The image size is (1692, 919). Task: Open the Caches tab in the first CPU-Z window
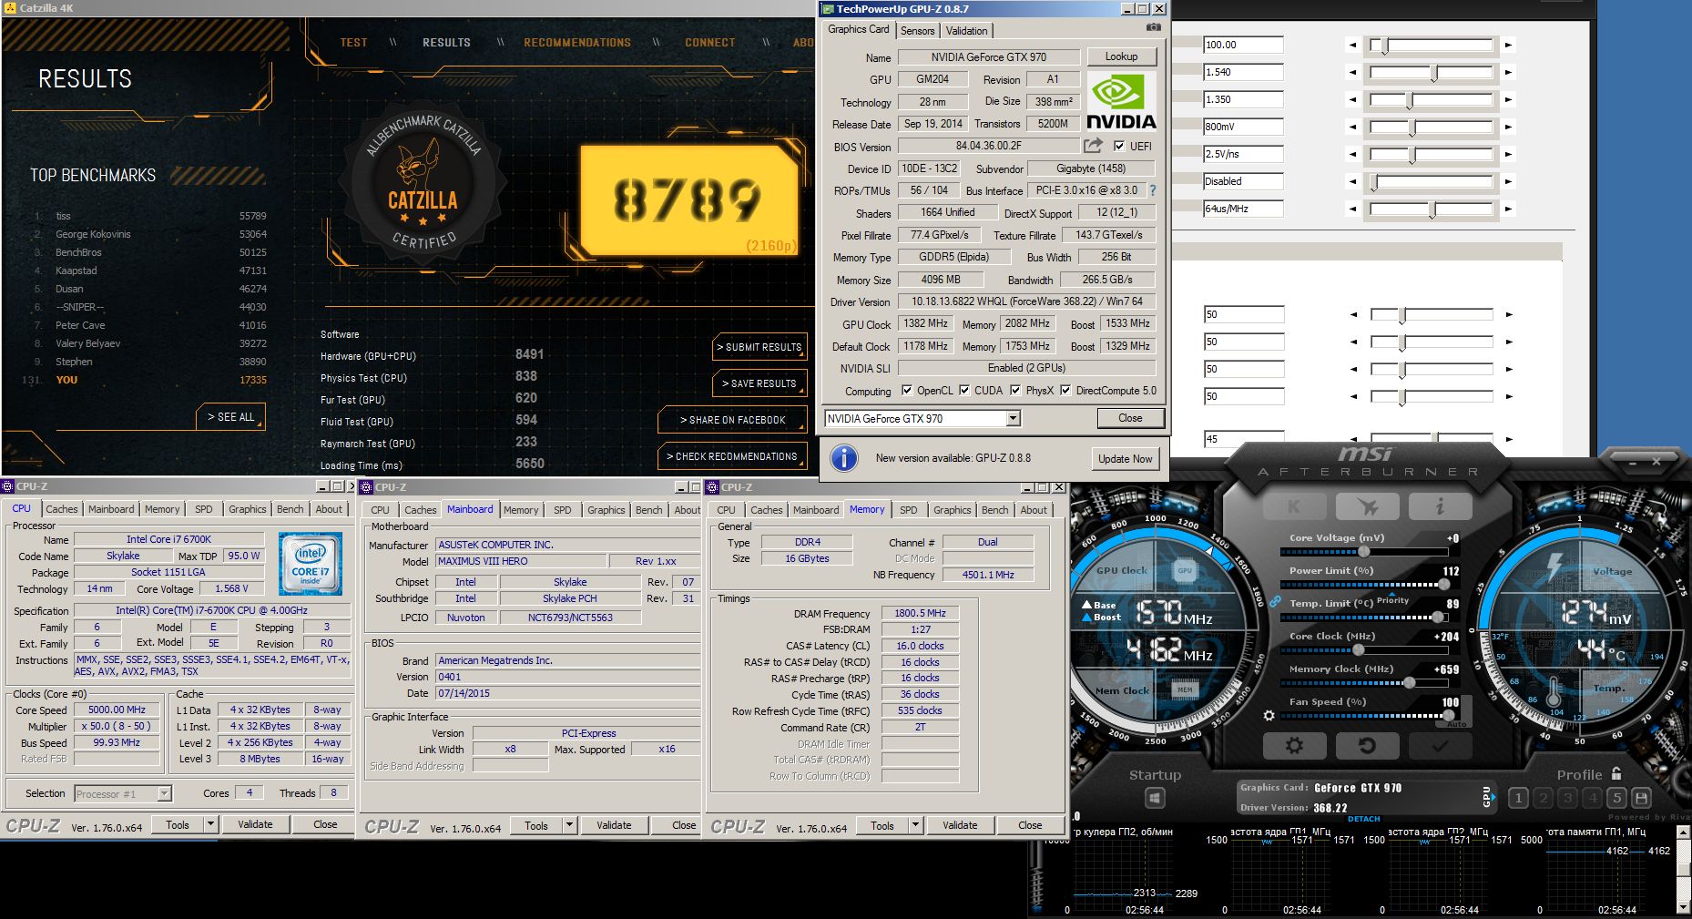pyautogui.click(x=62, y=509)
